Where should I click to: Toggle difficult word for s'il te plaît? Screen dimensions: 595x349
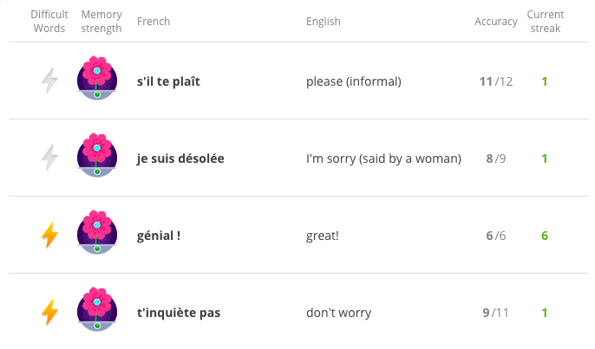point(50,81)
